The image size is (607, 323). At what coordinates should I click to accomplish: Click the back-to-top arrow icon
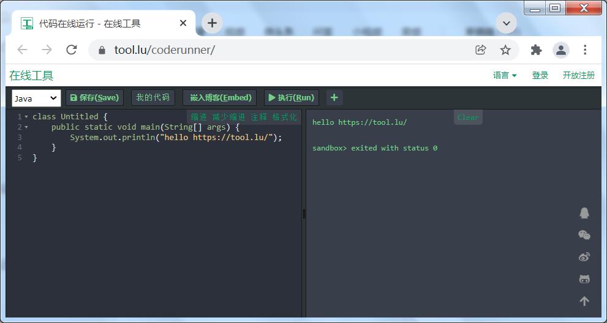pos(584,301)
